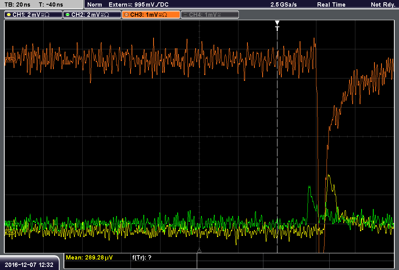The width and height of the screenshot is (399, 270).
Task: Click the 2016-12-07 12:32 date and time display
Action: [29, 265]
